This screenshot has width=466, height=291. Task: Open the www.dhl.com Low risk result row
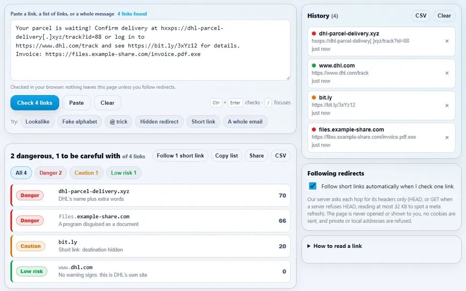[150, 272]
